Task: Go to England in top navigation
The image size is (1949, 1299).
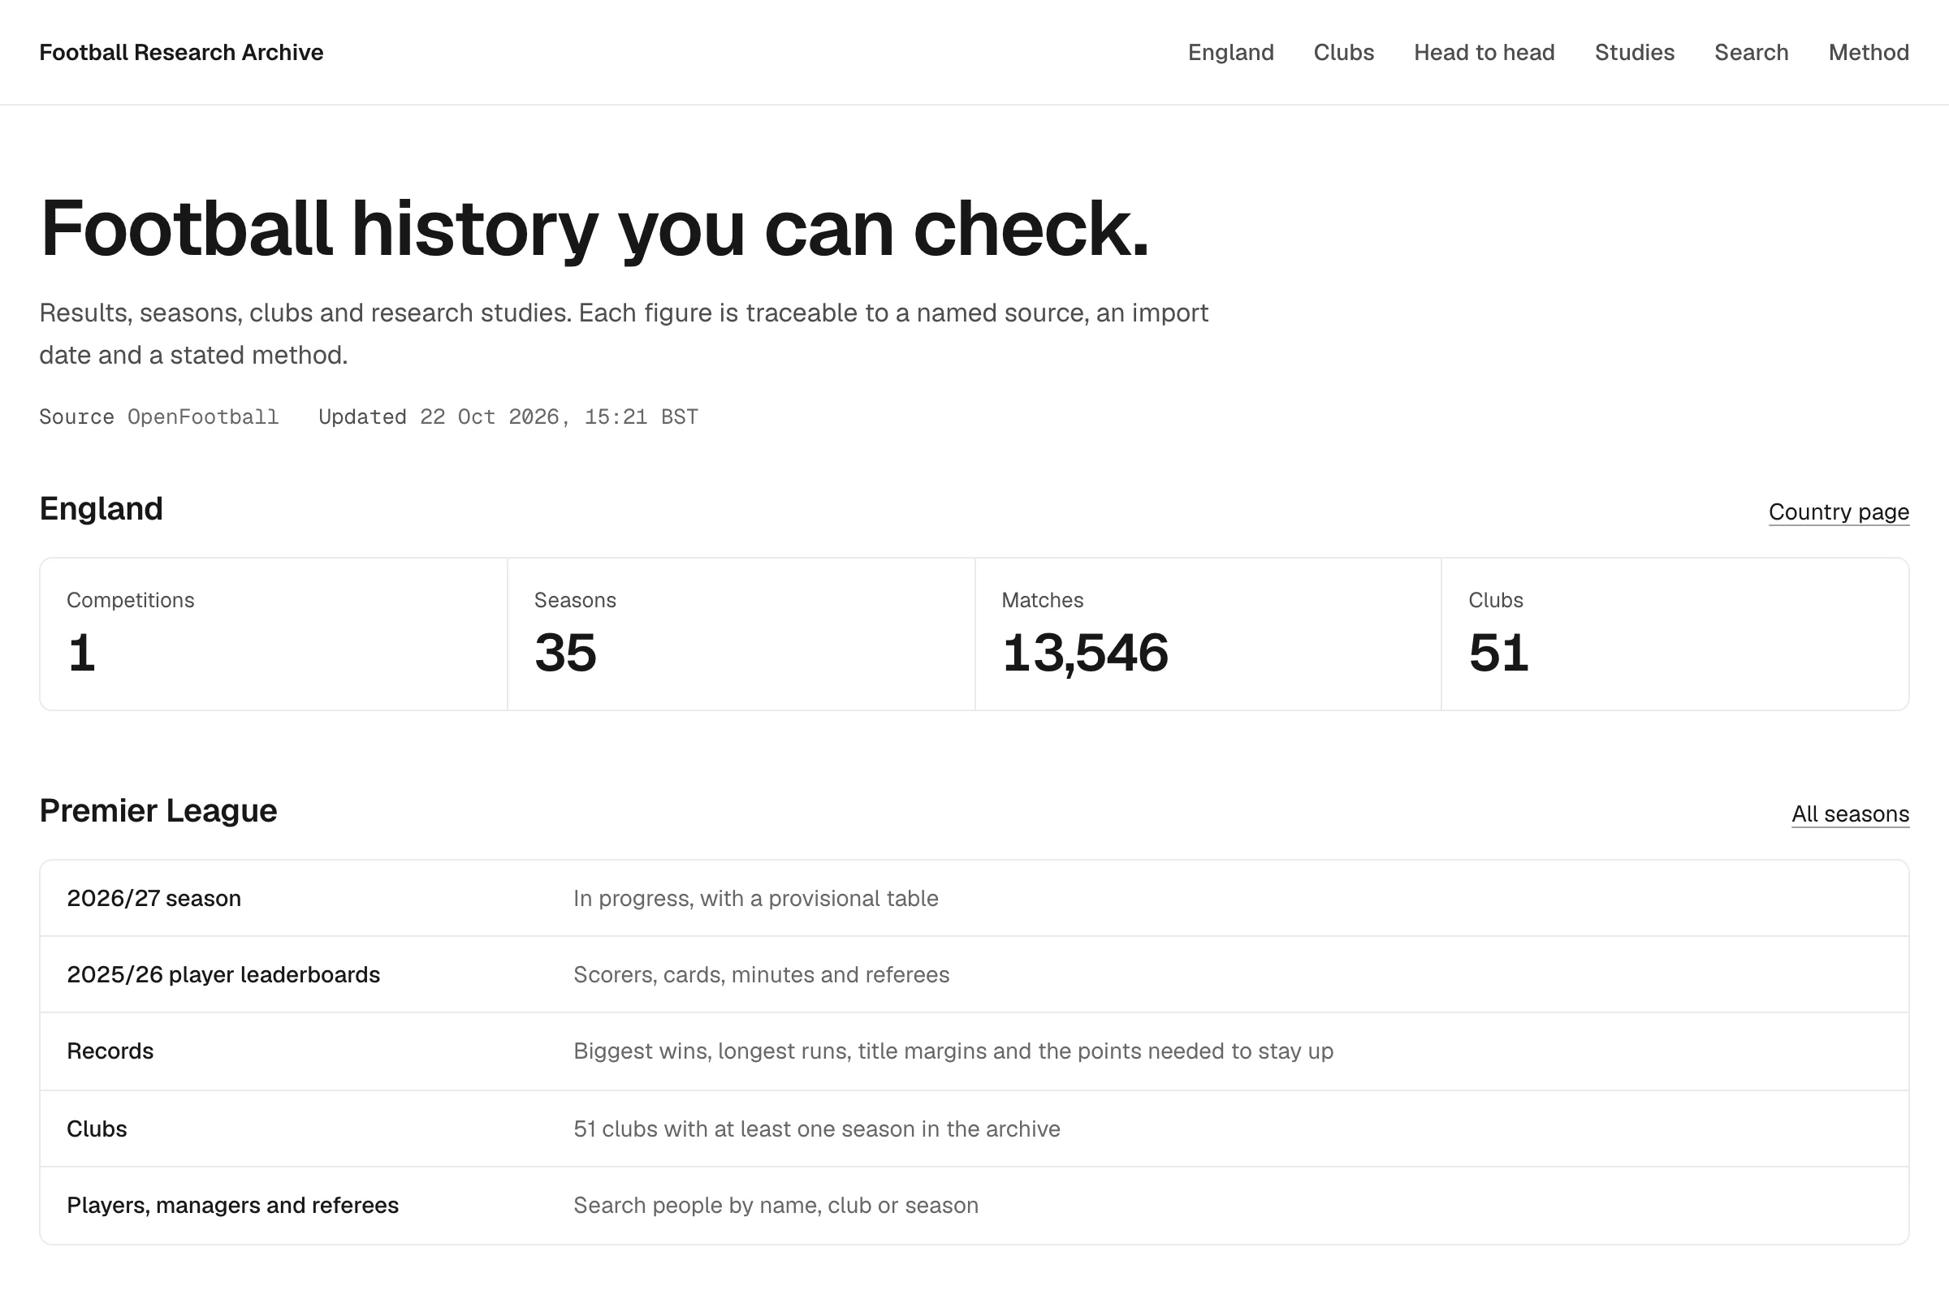Action: (x=1230, y=52)
